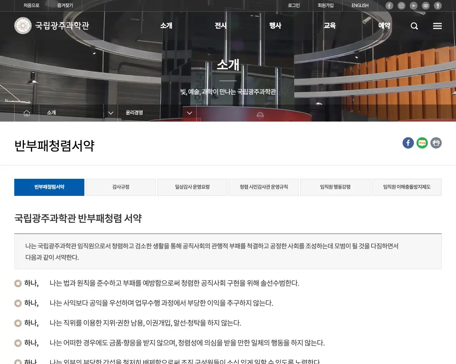Select the 일상감사 운영요령 tab
This screenshot has height=364, width=456.
pyautogui.click(x=192, y=187)
